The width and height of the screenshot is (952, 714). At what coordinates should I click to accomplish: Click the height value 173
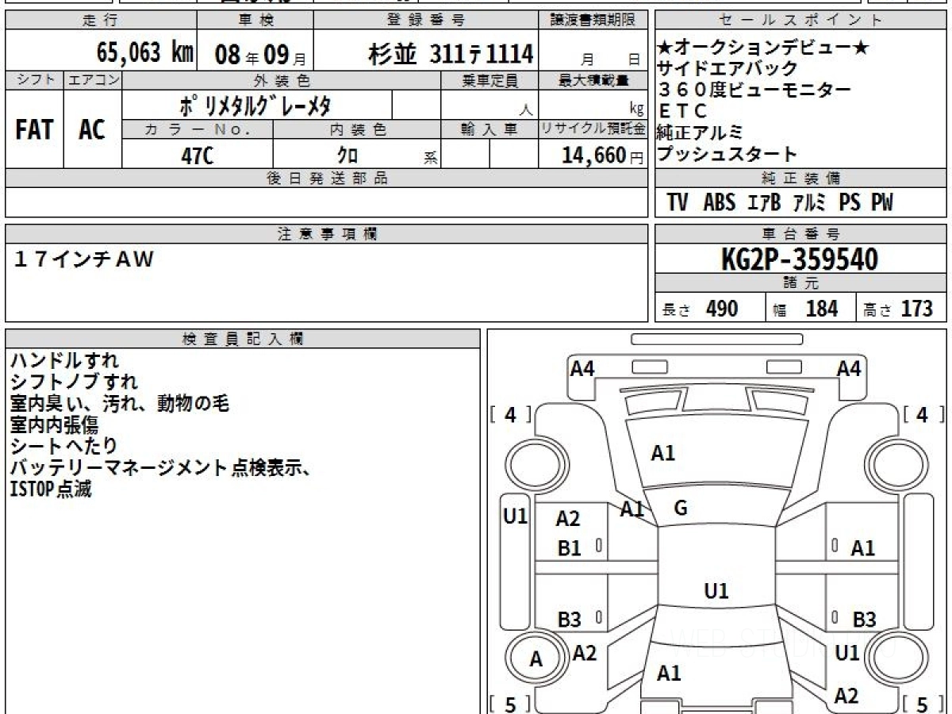click(x=917, y=308)
